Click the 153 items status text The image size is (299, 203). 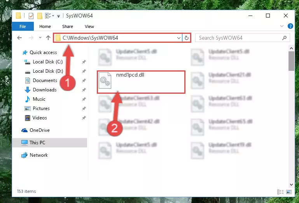[26, 191]
